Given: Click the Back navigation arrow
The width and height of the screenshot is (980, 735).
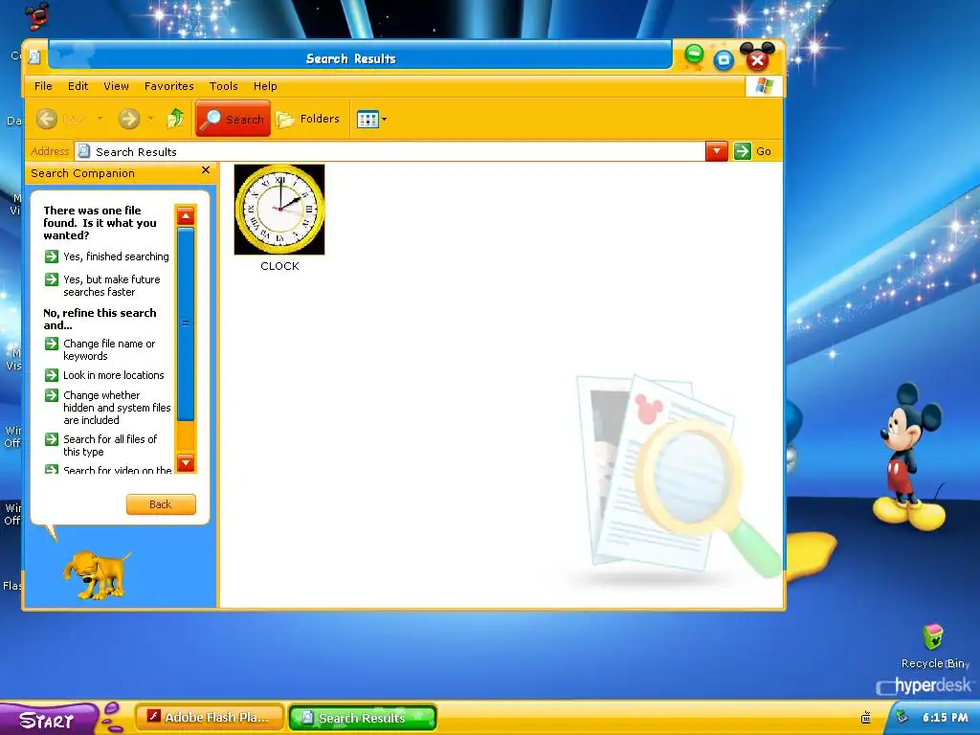Looking at the screenshot, I should (47, 118).
